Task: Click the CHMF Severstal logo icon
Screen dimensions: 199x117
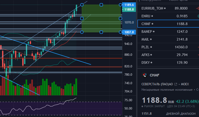Action: (145, 75)
